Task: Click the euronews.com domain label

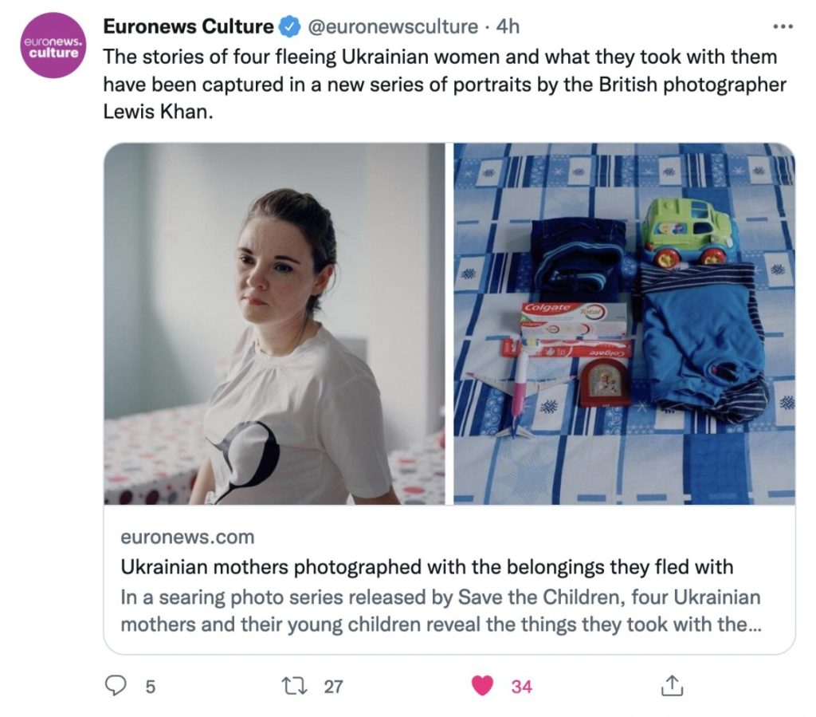Action: (x=187, y=537)
